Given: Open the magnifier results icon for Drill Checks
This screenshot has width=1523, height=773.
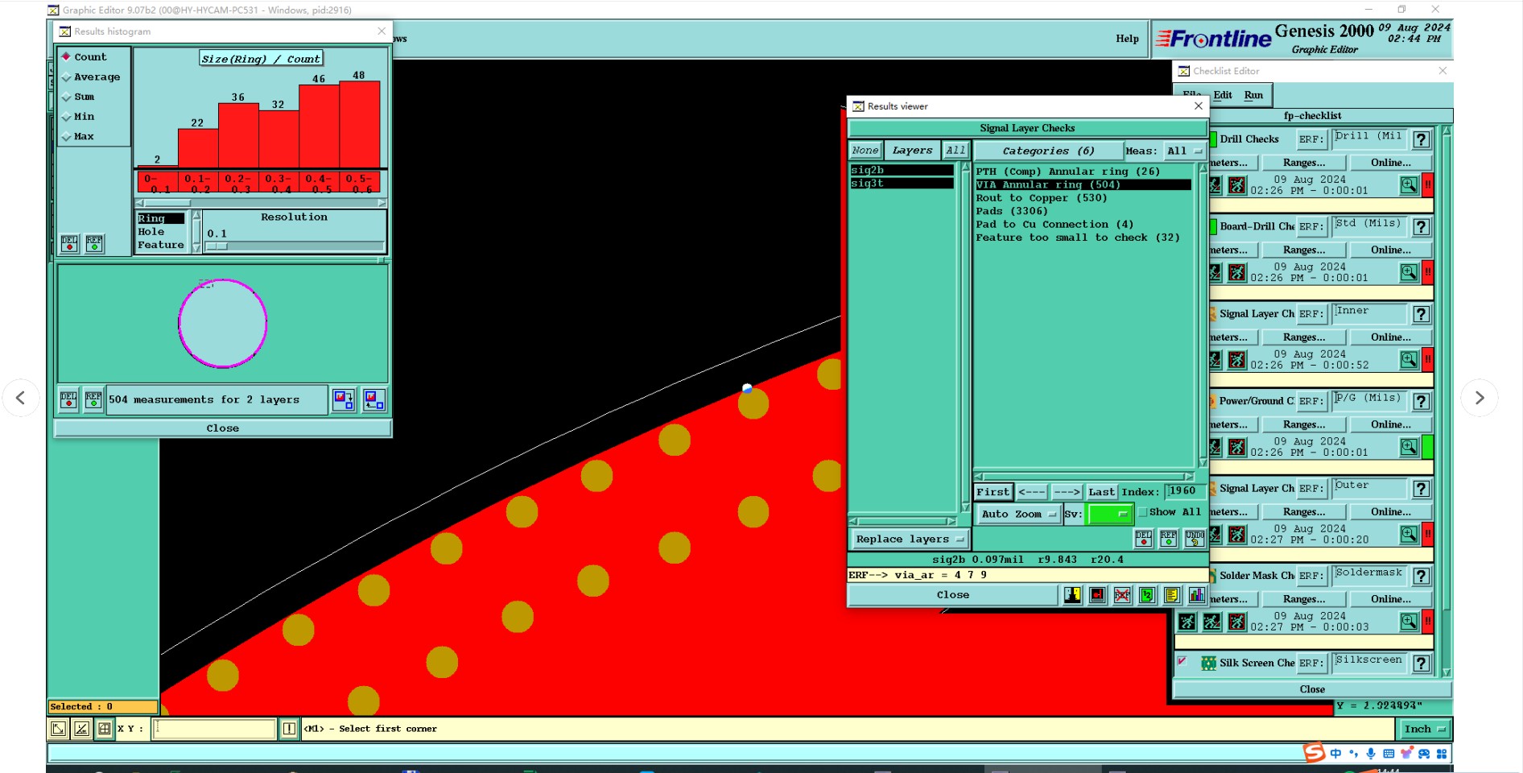Looking at the screenshot, I should click(1409, 185).
